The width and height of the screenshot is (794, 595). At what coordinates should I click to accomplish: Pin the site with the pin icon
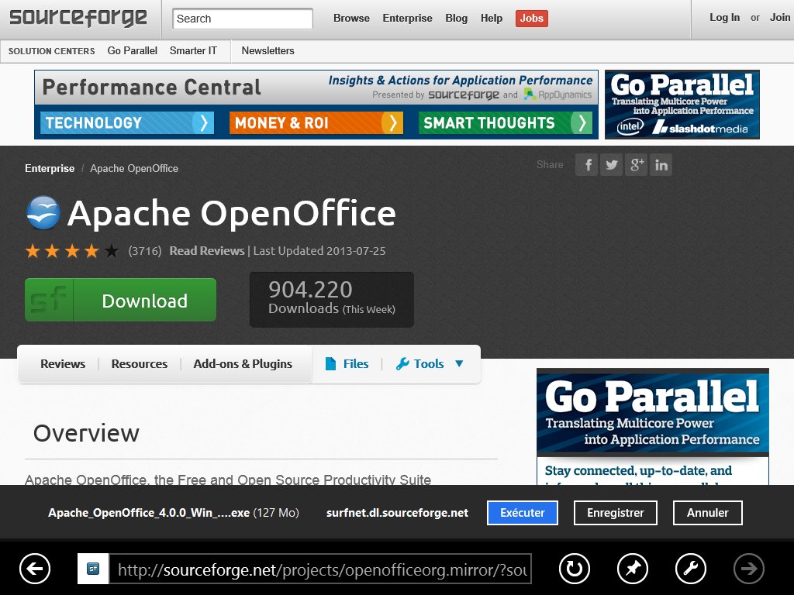point(633,569)
